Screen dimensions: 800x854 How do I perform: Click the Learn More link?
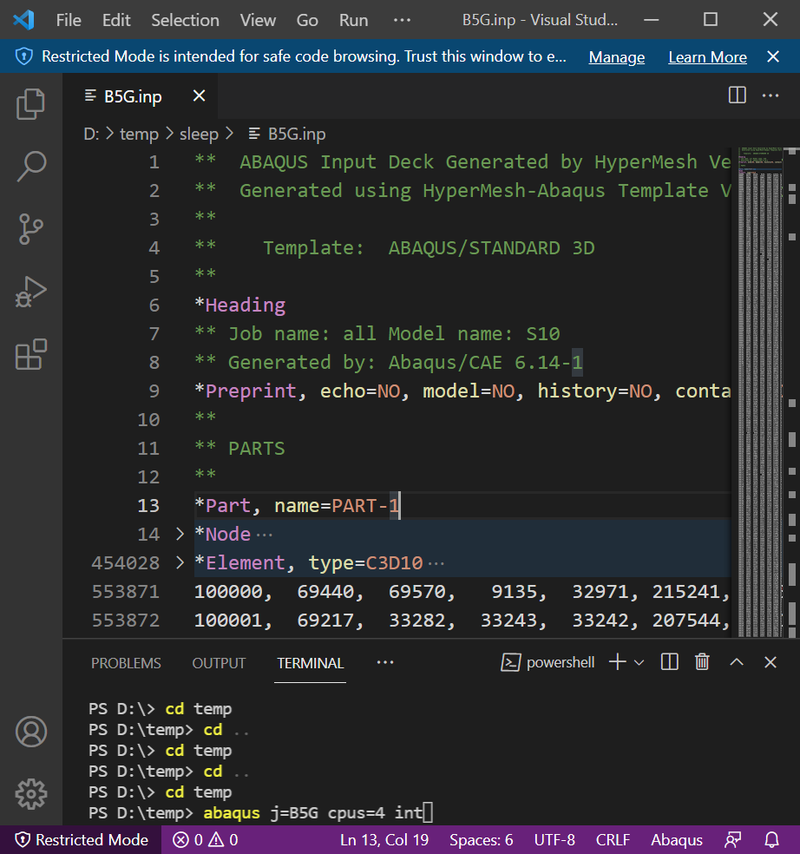click(x=707, y=57)
